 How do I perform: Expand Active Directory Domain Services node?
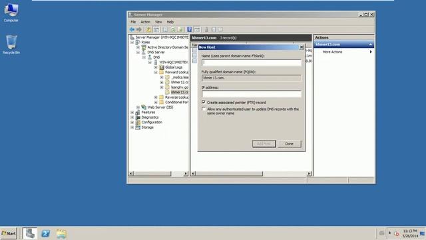(x=138, y=47)
